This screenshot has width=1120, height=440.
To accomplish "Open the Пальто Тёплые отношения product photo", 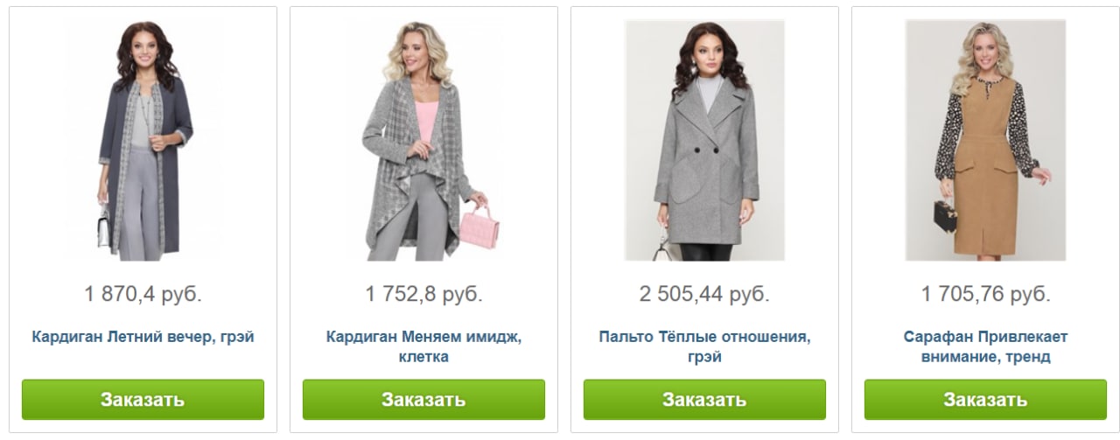I will pyautogui.click(x=704, y=141).
